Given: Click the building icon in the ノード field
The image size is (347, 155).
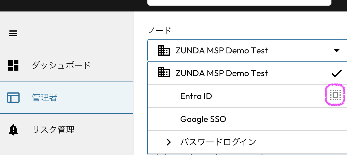Looking at the screenshot, I should click(164, 51).
